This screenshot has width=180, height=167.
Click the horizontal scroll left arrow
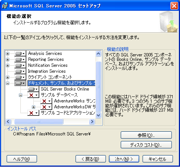click(8, 121)
